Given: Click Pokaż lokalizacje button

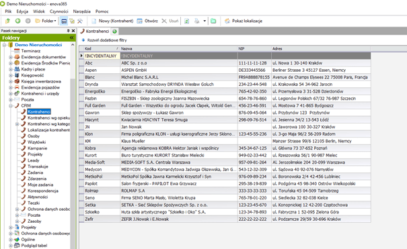Looking at the screenshot, I should [x=244, y=21].
